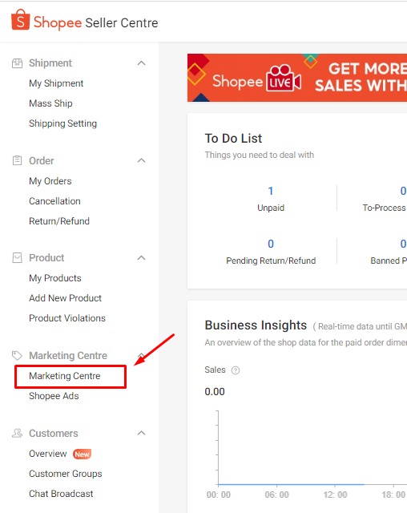The width and height of the screenshot is (407, 513).
Task: Click the Customers people icon
Action: click(17, 433)
